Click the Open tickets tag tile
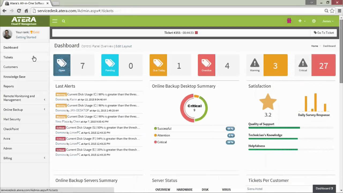343x193 pixels. click(62, 65)
